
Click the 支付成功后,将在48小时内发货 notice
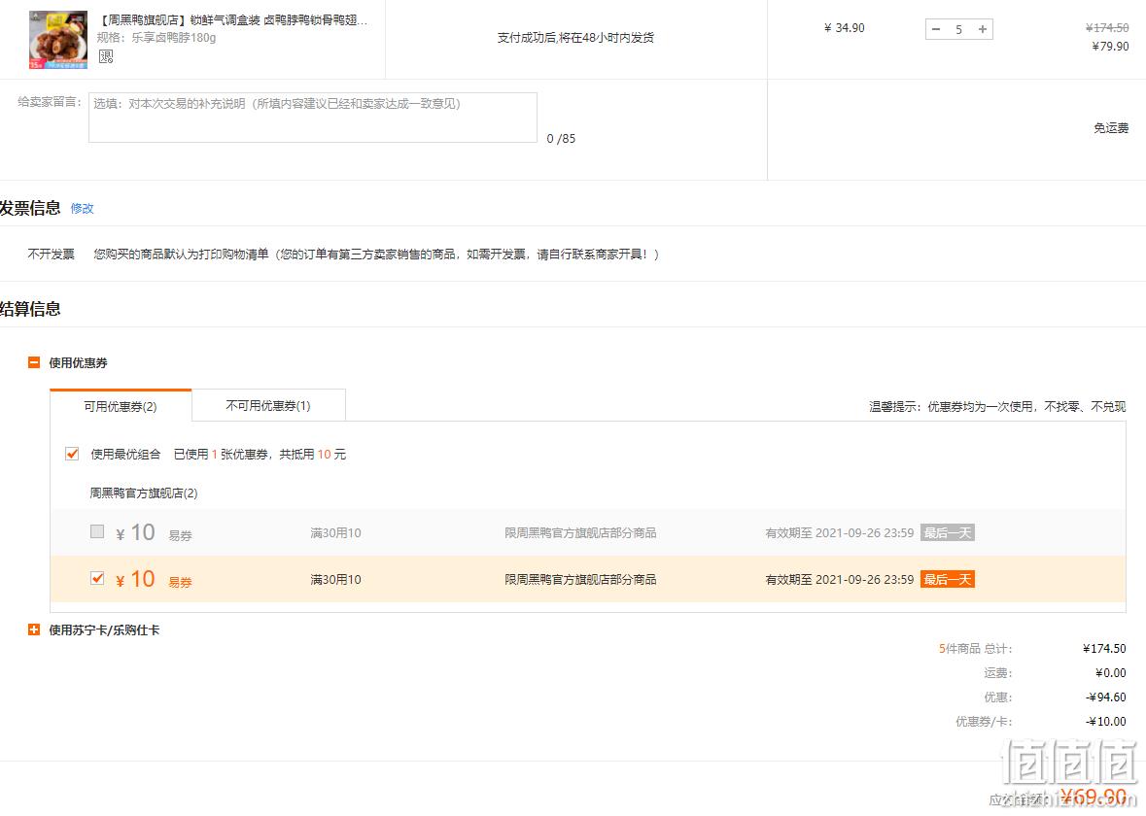tap(576, 38)
